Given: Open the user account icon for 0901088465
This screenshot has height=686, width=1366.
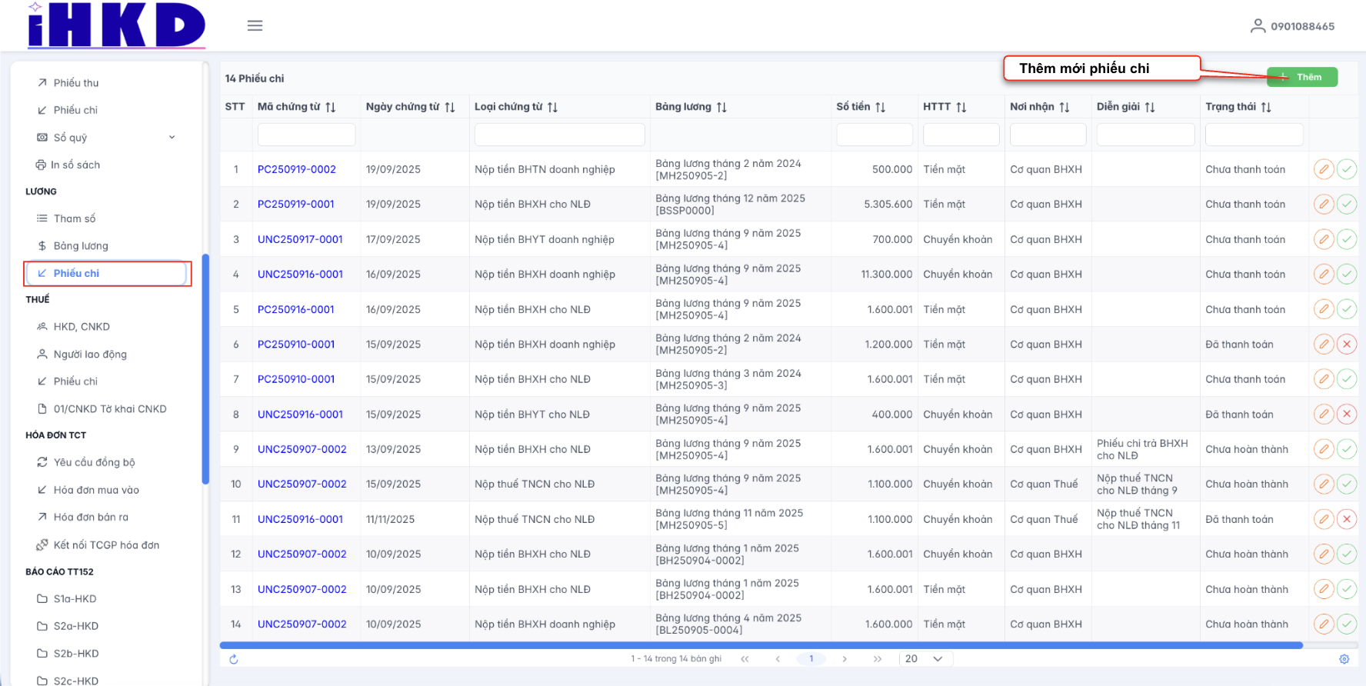Looking at the screenshot, I should point(1258,26).
